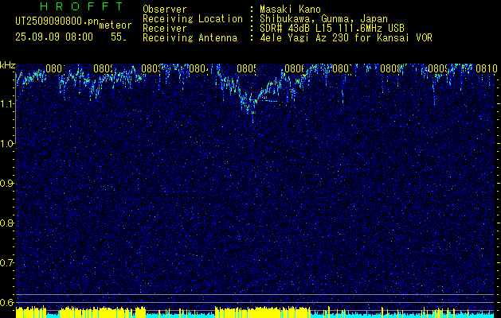Click the HROFFT title text
The height and width of the screenshot is (318, 501).
(x=82, y=6)
